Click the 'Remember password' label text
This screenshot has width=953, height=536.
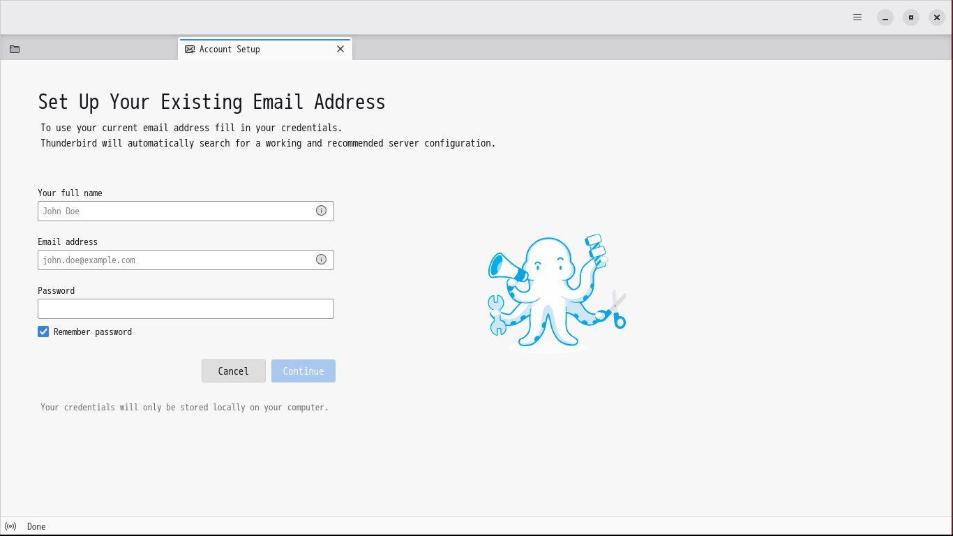93,332
